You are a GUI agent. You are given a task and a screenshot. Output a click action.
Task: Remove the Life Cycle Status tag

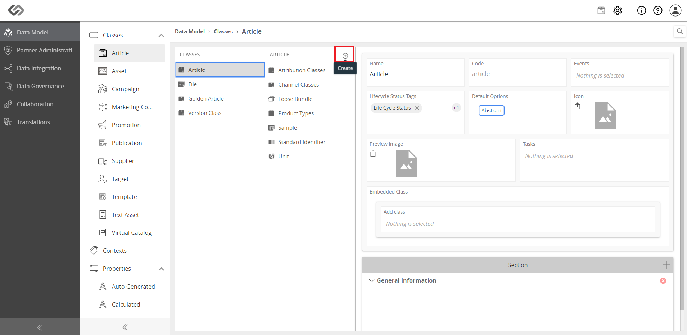click(x=417, y=108)
